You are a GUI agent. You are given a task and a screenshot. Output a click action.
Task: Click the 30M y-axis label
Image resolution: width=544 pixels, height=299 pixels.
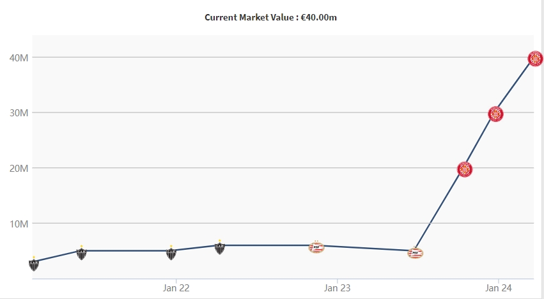click(17, 113)
